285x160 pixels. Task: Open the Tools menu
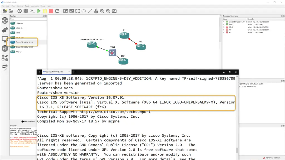click(x=43, y=6)
